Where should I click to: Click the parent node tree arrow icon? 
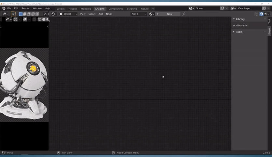[x=256, y=14]
